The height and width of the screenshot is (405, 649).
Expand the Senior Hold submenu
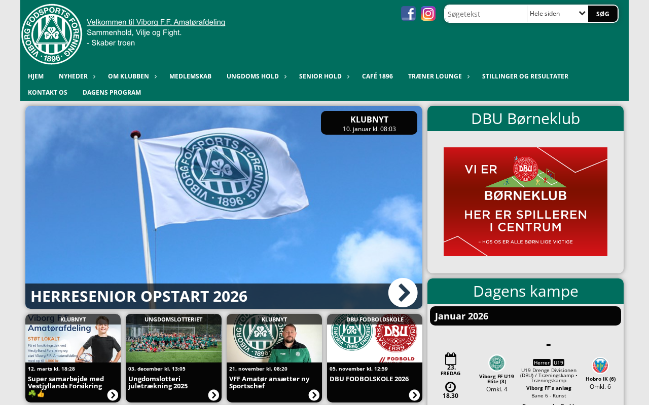pos(348,76)
